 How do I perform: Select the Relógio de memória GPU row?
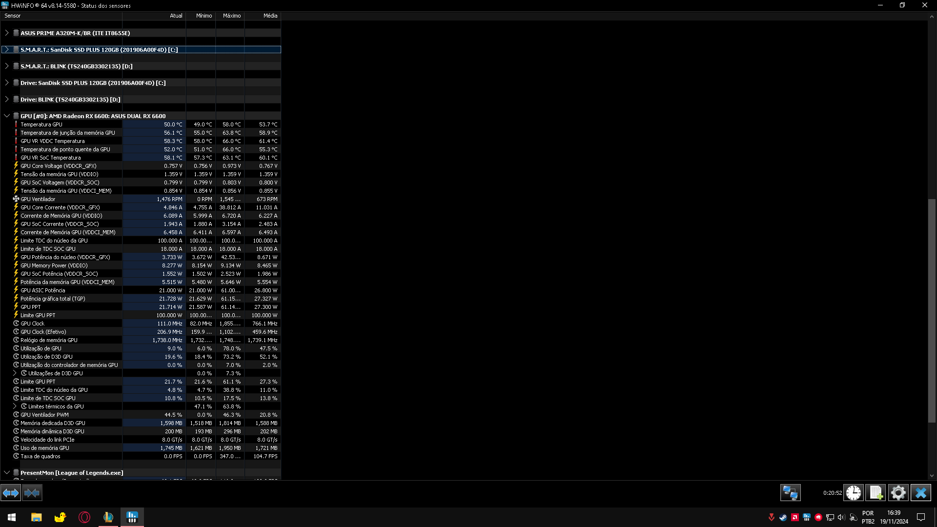(x=49, y=340)
